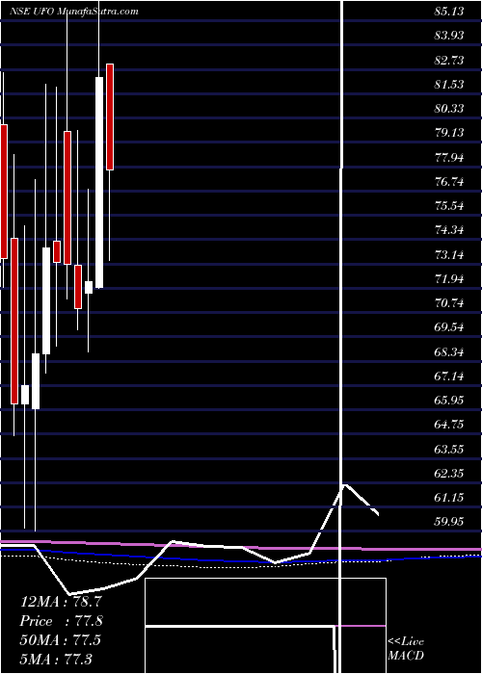Image resolution: width=482 pixels, height=674 pixels.
Task: Click the 77.94 price axis label
Action: point(449,158)
